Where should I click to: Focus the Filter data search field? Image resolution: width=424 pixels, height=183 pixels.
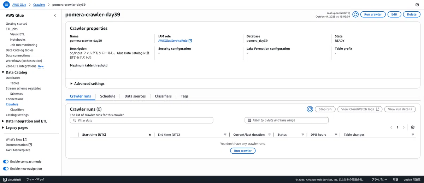pos(141,120)
